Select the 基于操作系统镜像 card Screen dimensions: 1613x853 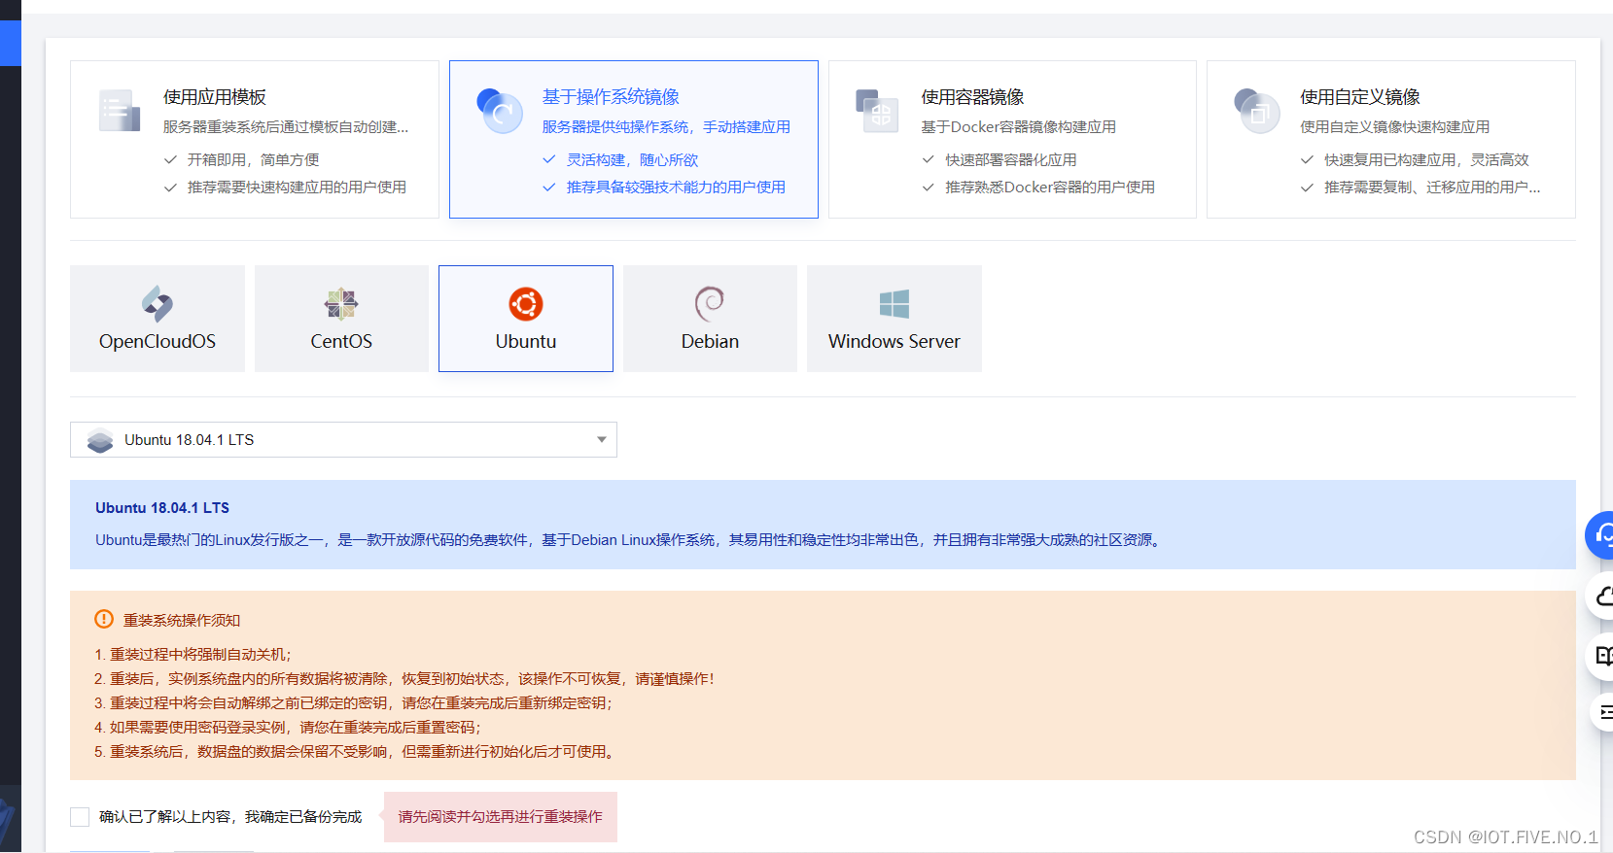pos(634,139)
